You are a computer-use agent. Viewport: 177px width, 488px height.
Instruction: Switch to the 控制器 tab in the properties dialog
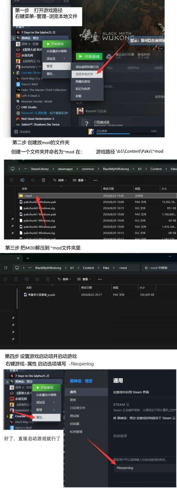click(x=86, y=424)
